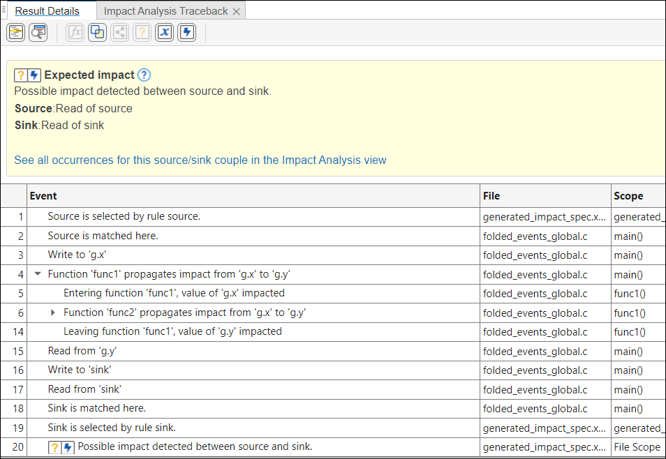Click the magnifier search window toolbar icon

[x=38, y=33]
